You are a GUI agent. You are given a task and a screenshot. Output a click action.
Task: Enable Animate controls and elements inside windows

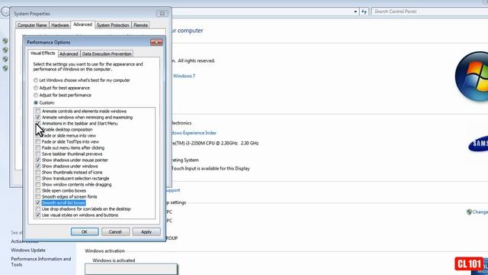(x=38, y=111)
